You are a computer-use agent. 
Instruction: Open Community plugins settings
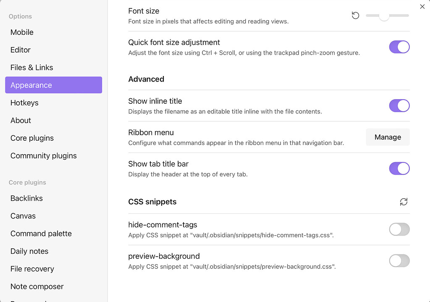pyautogui.click(x=44, y=156)
